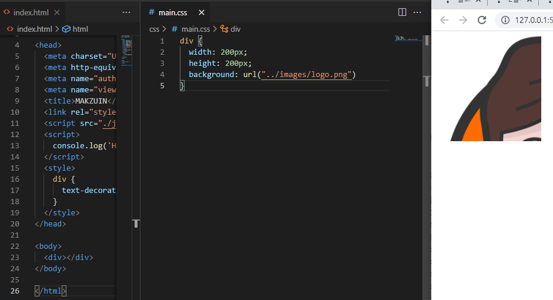Close the index.html tab

(x=57, y=12)
